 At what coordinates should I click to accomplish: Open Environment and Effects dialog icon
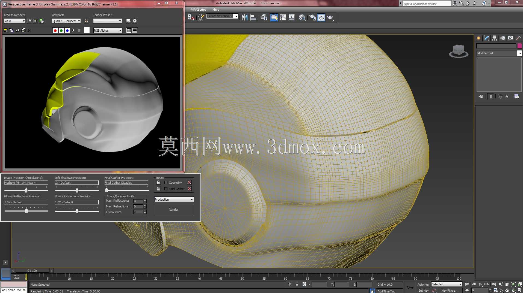135,21
